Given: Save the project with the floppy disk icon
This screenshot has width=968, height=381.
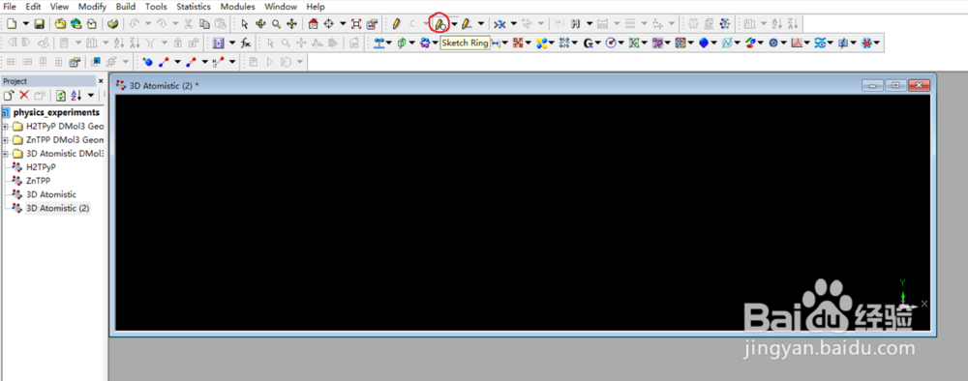Looking at the screenshot, I should (x=39, y=24).
